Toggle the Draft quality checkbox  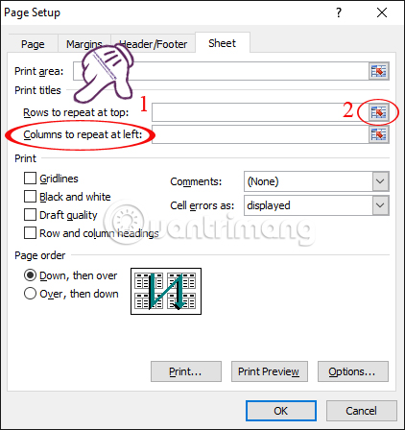coord(30,215)
